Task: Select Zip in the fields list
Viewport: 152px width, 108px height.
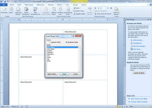Action: [63, 59]
